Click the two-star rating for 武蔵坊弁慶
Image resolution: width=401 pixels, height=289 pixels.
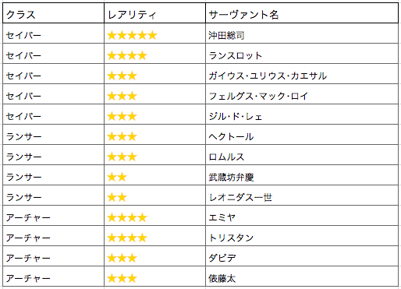(154, 175)
